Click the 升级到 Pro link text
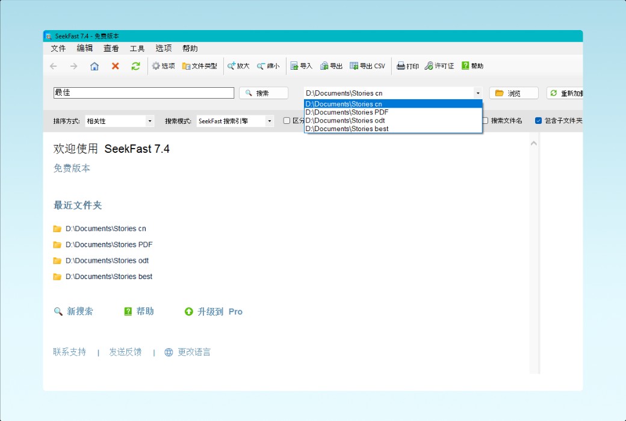Image resolution: width=626 pixels, height=421 pixels. pos(220,312)
